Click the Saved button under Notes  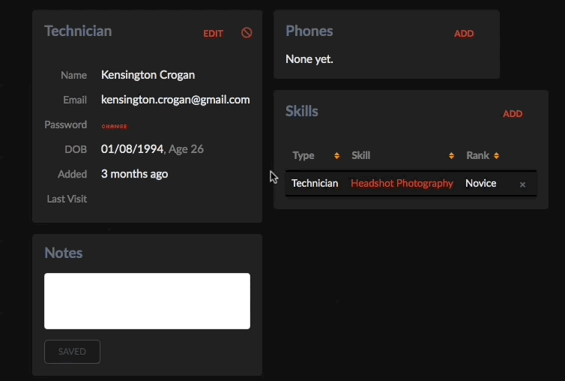pos(72,352)
